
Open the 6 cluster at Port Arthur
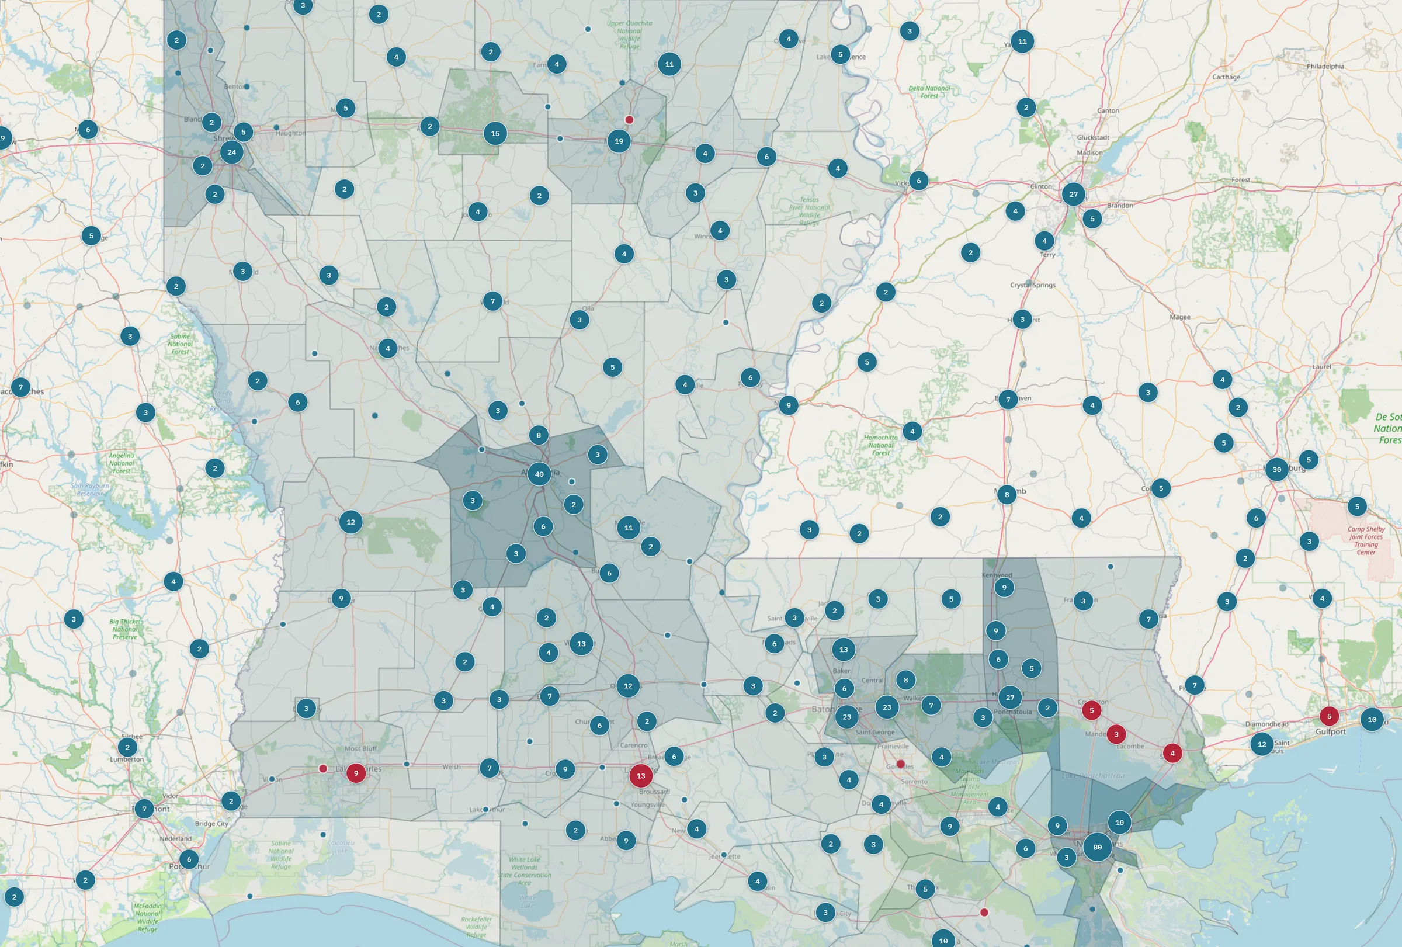pos(189,859)
